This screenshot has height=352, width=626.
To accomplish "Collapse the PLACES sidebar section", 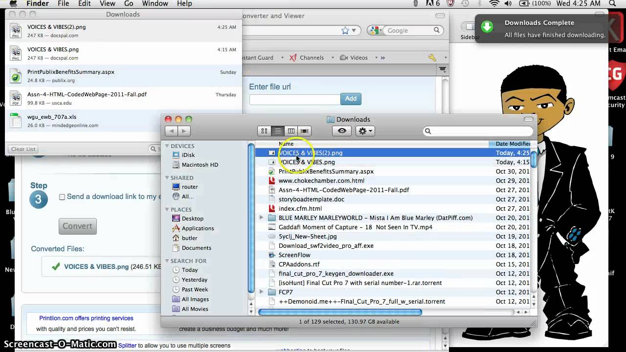I will point(167,210).
